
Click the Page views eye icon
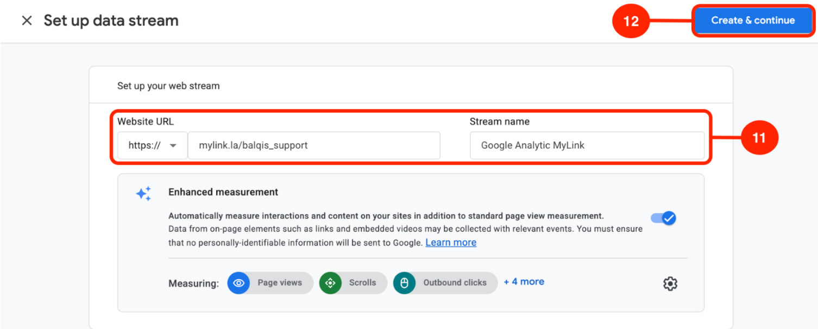tap(238, 283)
